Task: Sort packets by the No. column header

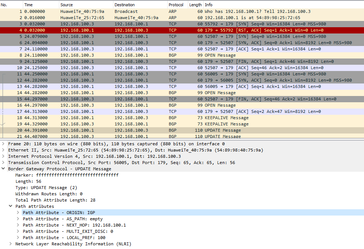Action: (11, 5)
